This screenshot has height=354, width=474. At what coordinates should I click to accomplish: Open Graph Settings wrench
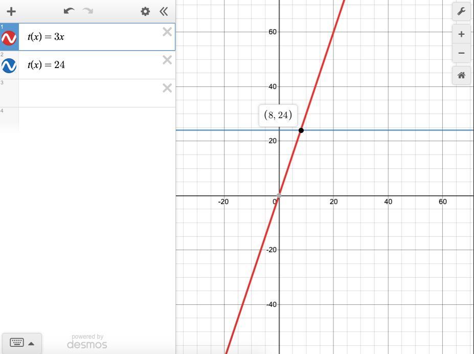(x=461, y=11)
